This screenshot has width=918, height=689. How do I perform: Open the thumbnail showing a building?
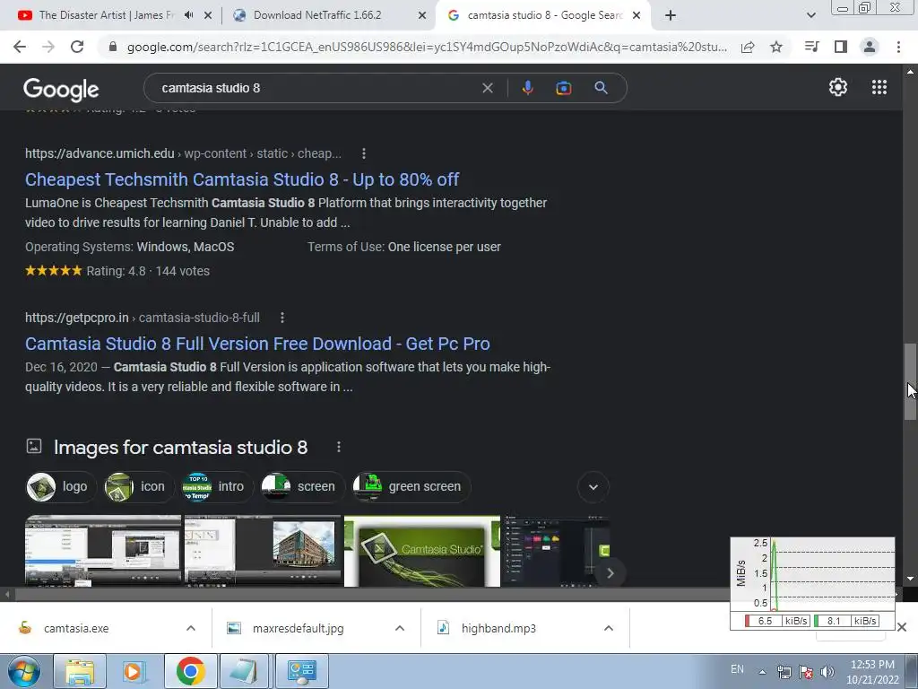tap(263, 551)
